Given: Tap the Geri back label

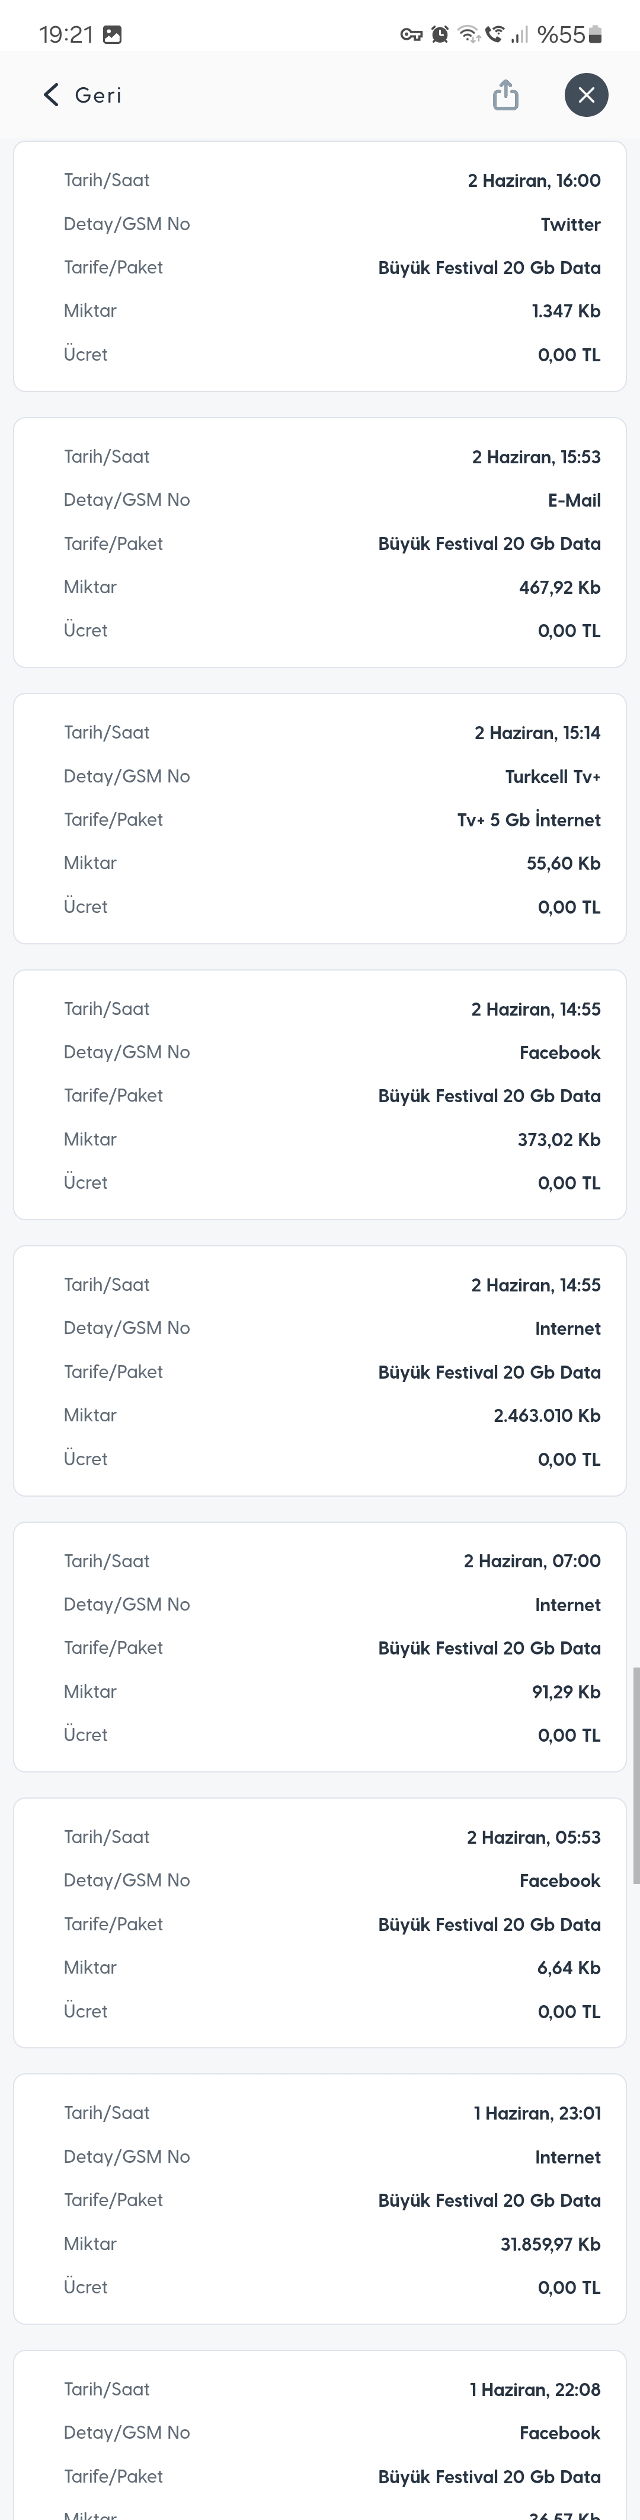Looking at the screenshot, I should coord(98,95).
